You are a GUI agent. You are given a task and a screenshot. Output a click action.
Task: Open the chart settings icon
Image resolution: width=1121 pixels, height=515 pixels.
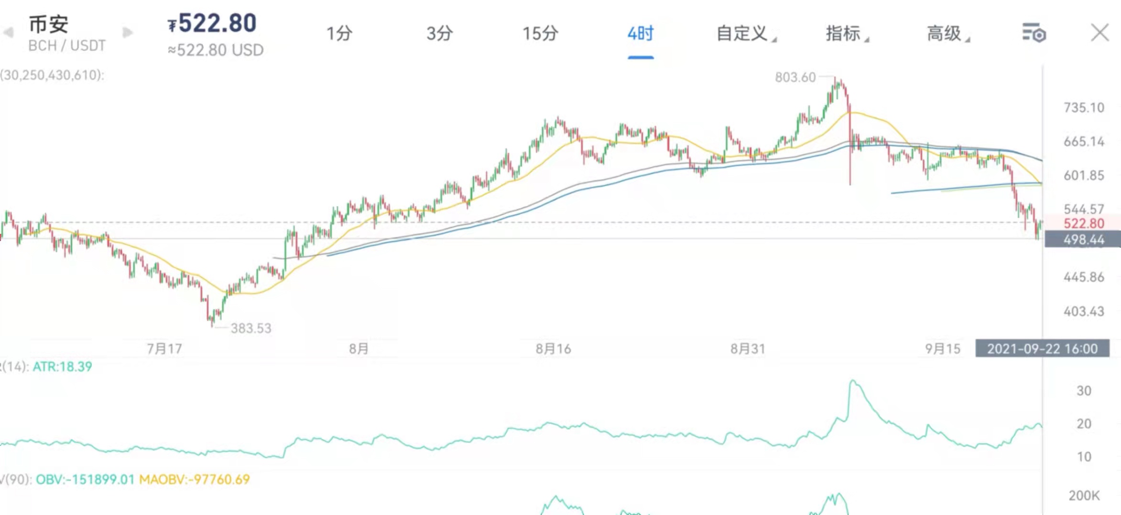point(1034,33)
